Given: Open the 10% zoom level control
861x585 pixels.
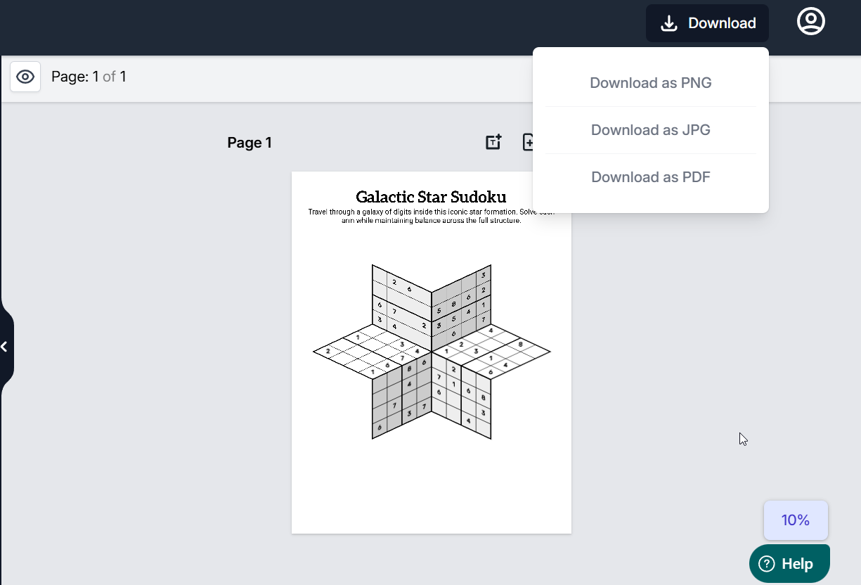Looking at the screenshot, I should pos(796,520).
